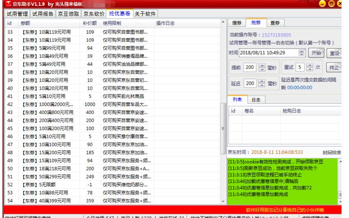
Task: Decrease the 延迟 delay value
Action: point(262,85)
